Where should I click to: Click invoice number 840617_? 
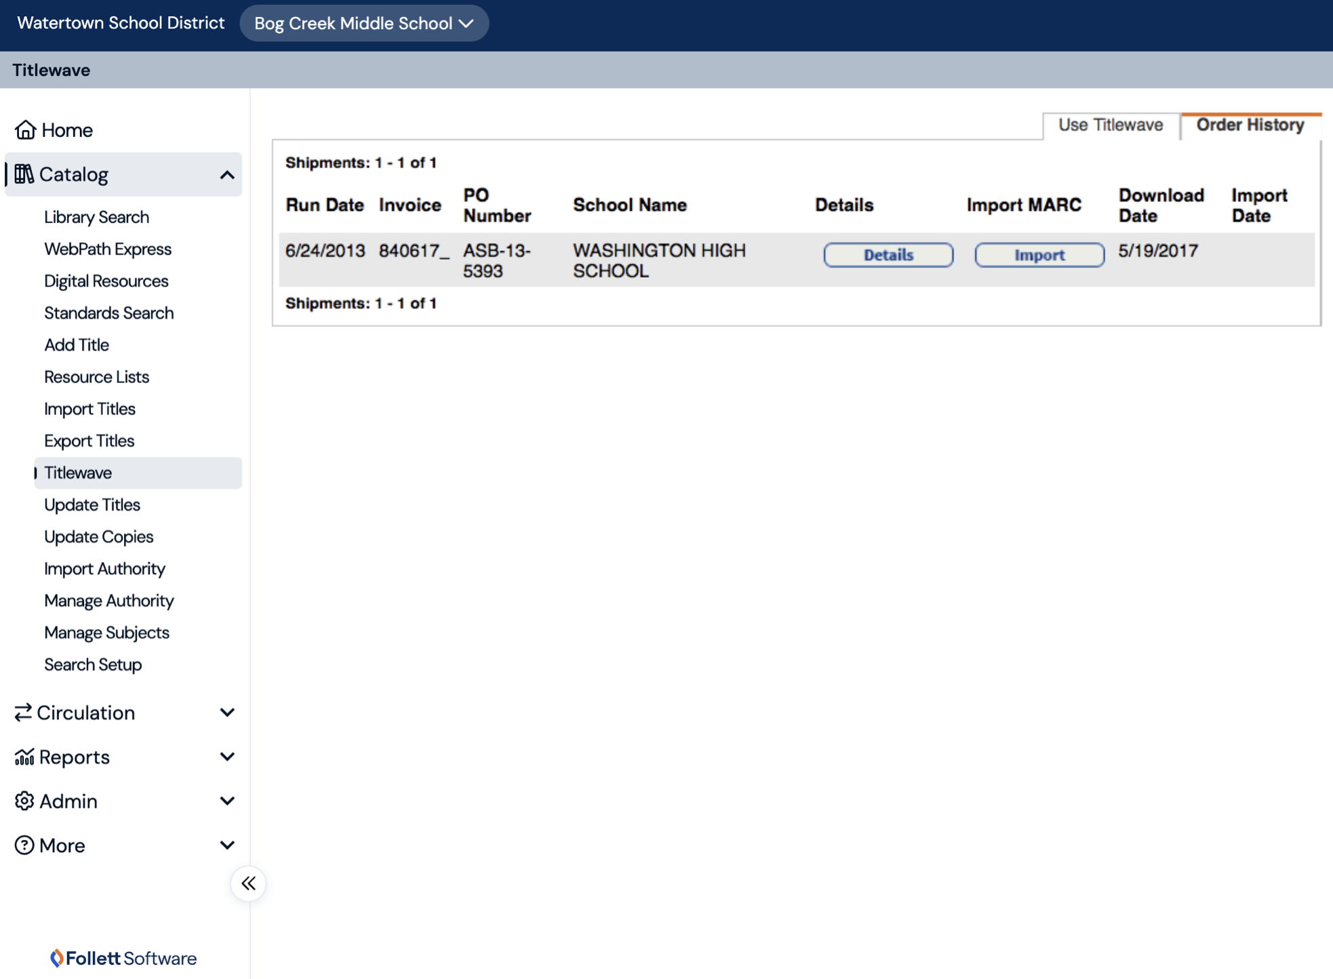414,251
